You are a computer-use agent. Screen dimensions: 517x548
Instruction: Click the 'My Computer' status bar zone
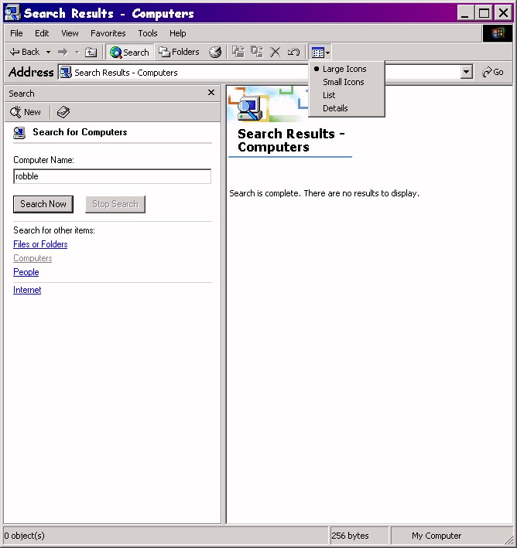click(437, 536)
